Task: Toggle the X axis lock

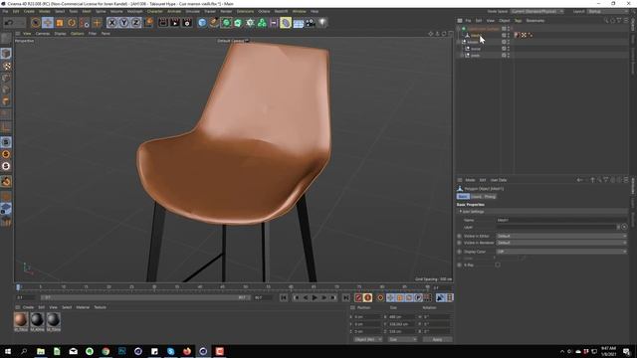Action: pyautogui.click(x=112, y=23)
